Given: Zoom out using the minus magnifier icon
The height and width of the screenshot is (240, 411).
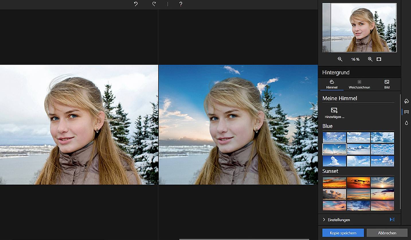Looking at the screenshot, I should [x=340, y=59].
